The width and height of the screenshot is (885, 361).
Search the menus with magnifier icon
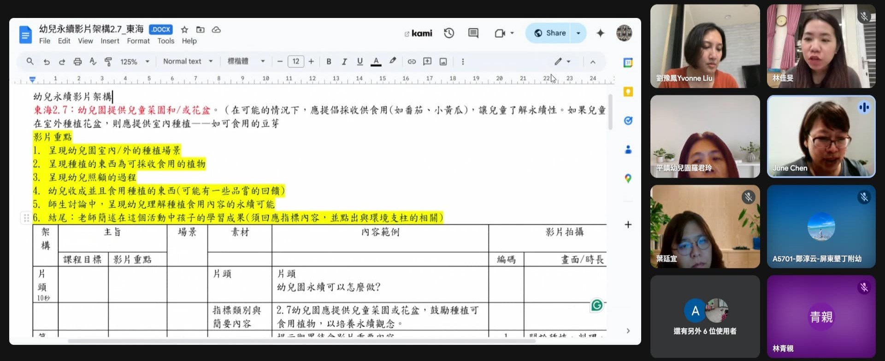pos(30,61)
